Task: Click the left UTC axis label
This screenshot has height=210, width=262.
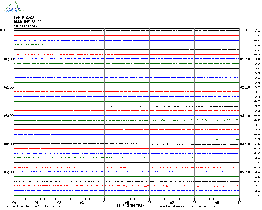Action: tap(3, 30)
